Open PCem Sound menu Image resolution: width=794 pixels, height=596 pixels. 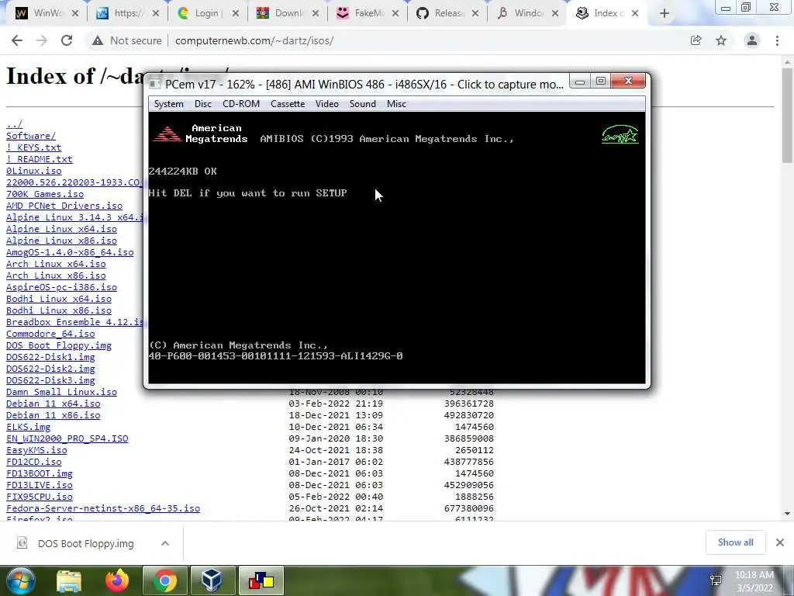coord(363,104)
